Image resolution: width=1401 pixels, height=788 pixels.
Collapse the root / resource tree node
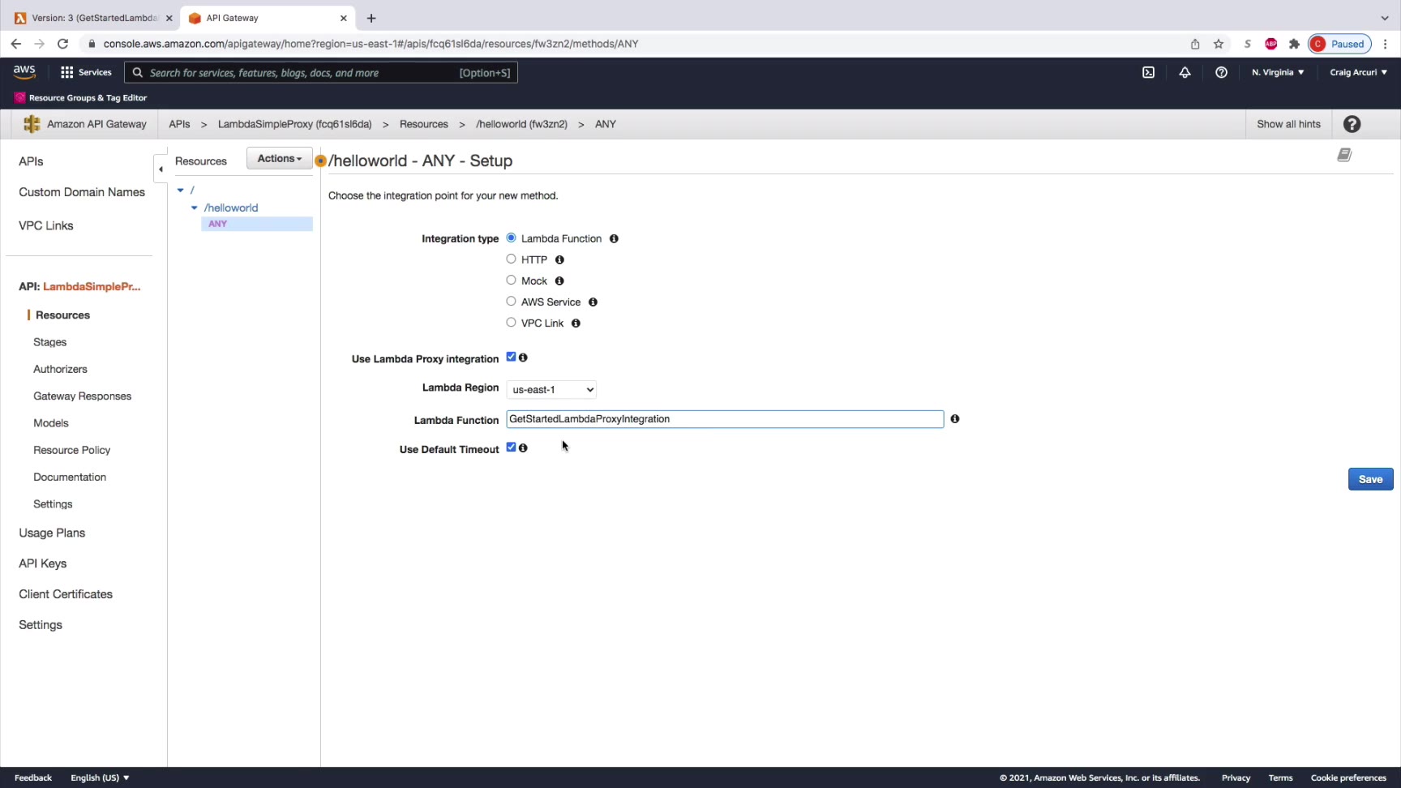pos(181,191)
